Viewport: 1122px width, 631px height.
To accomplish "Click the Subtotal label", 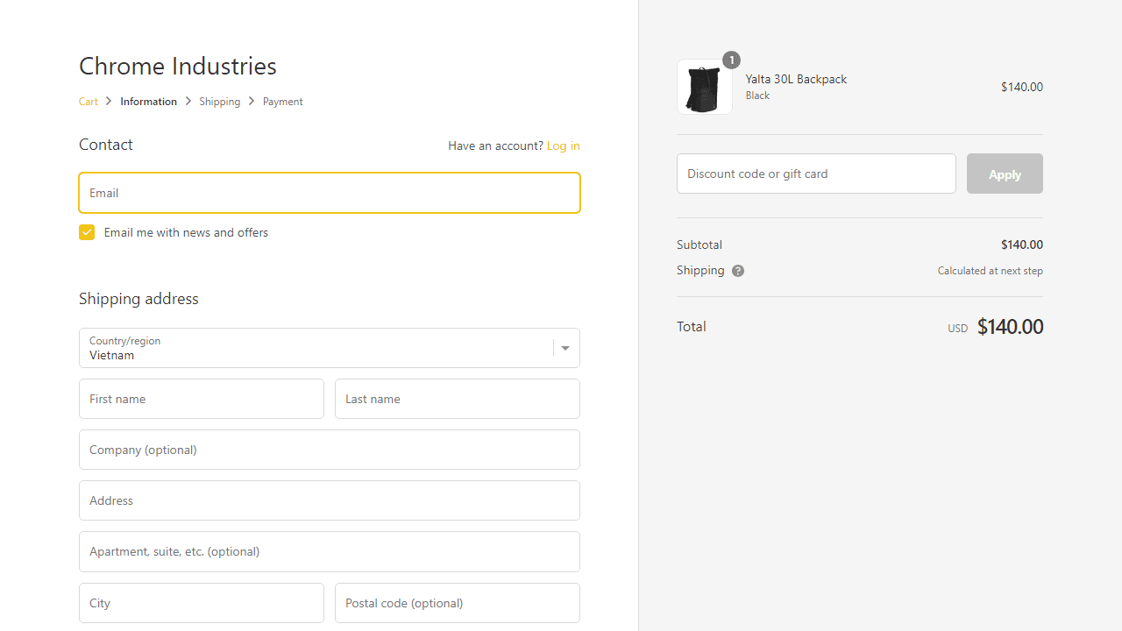I will pos(699,245).
